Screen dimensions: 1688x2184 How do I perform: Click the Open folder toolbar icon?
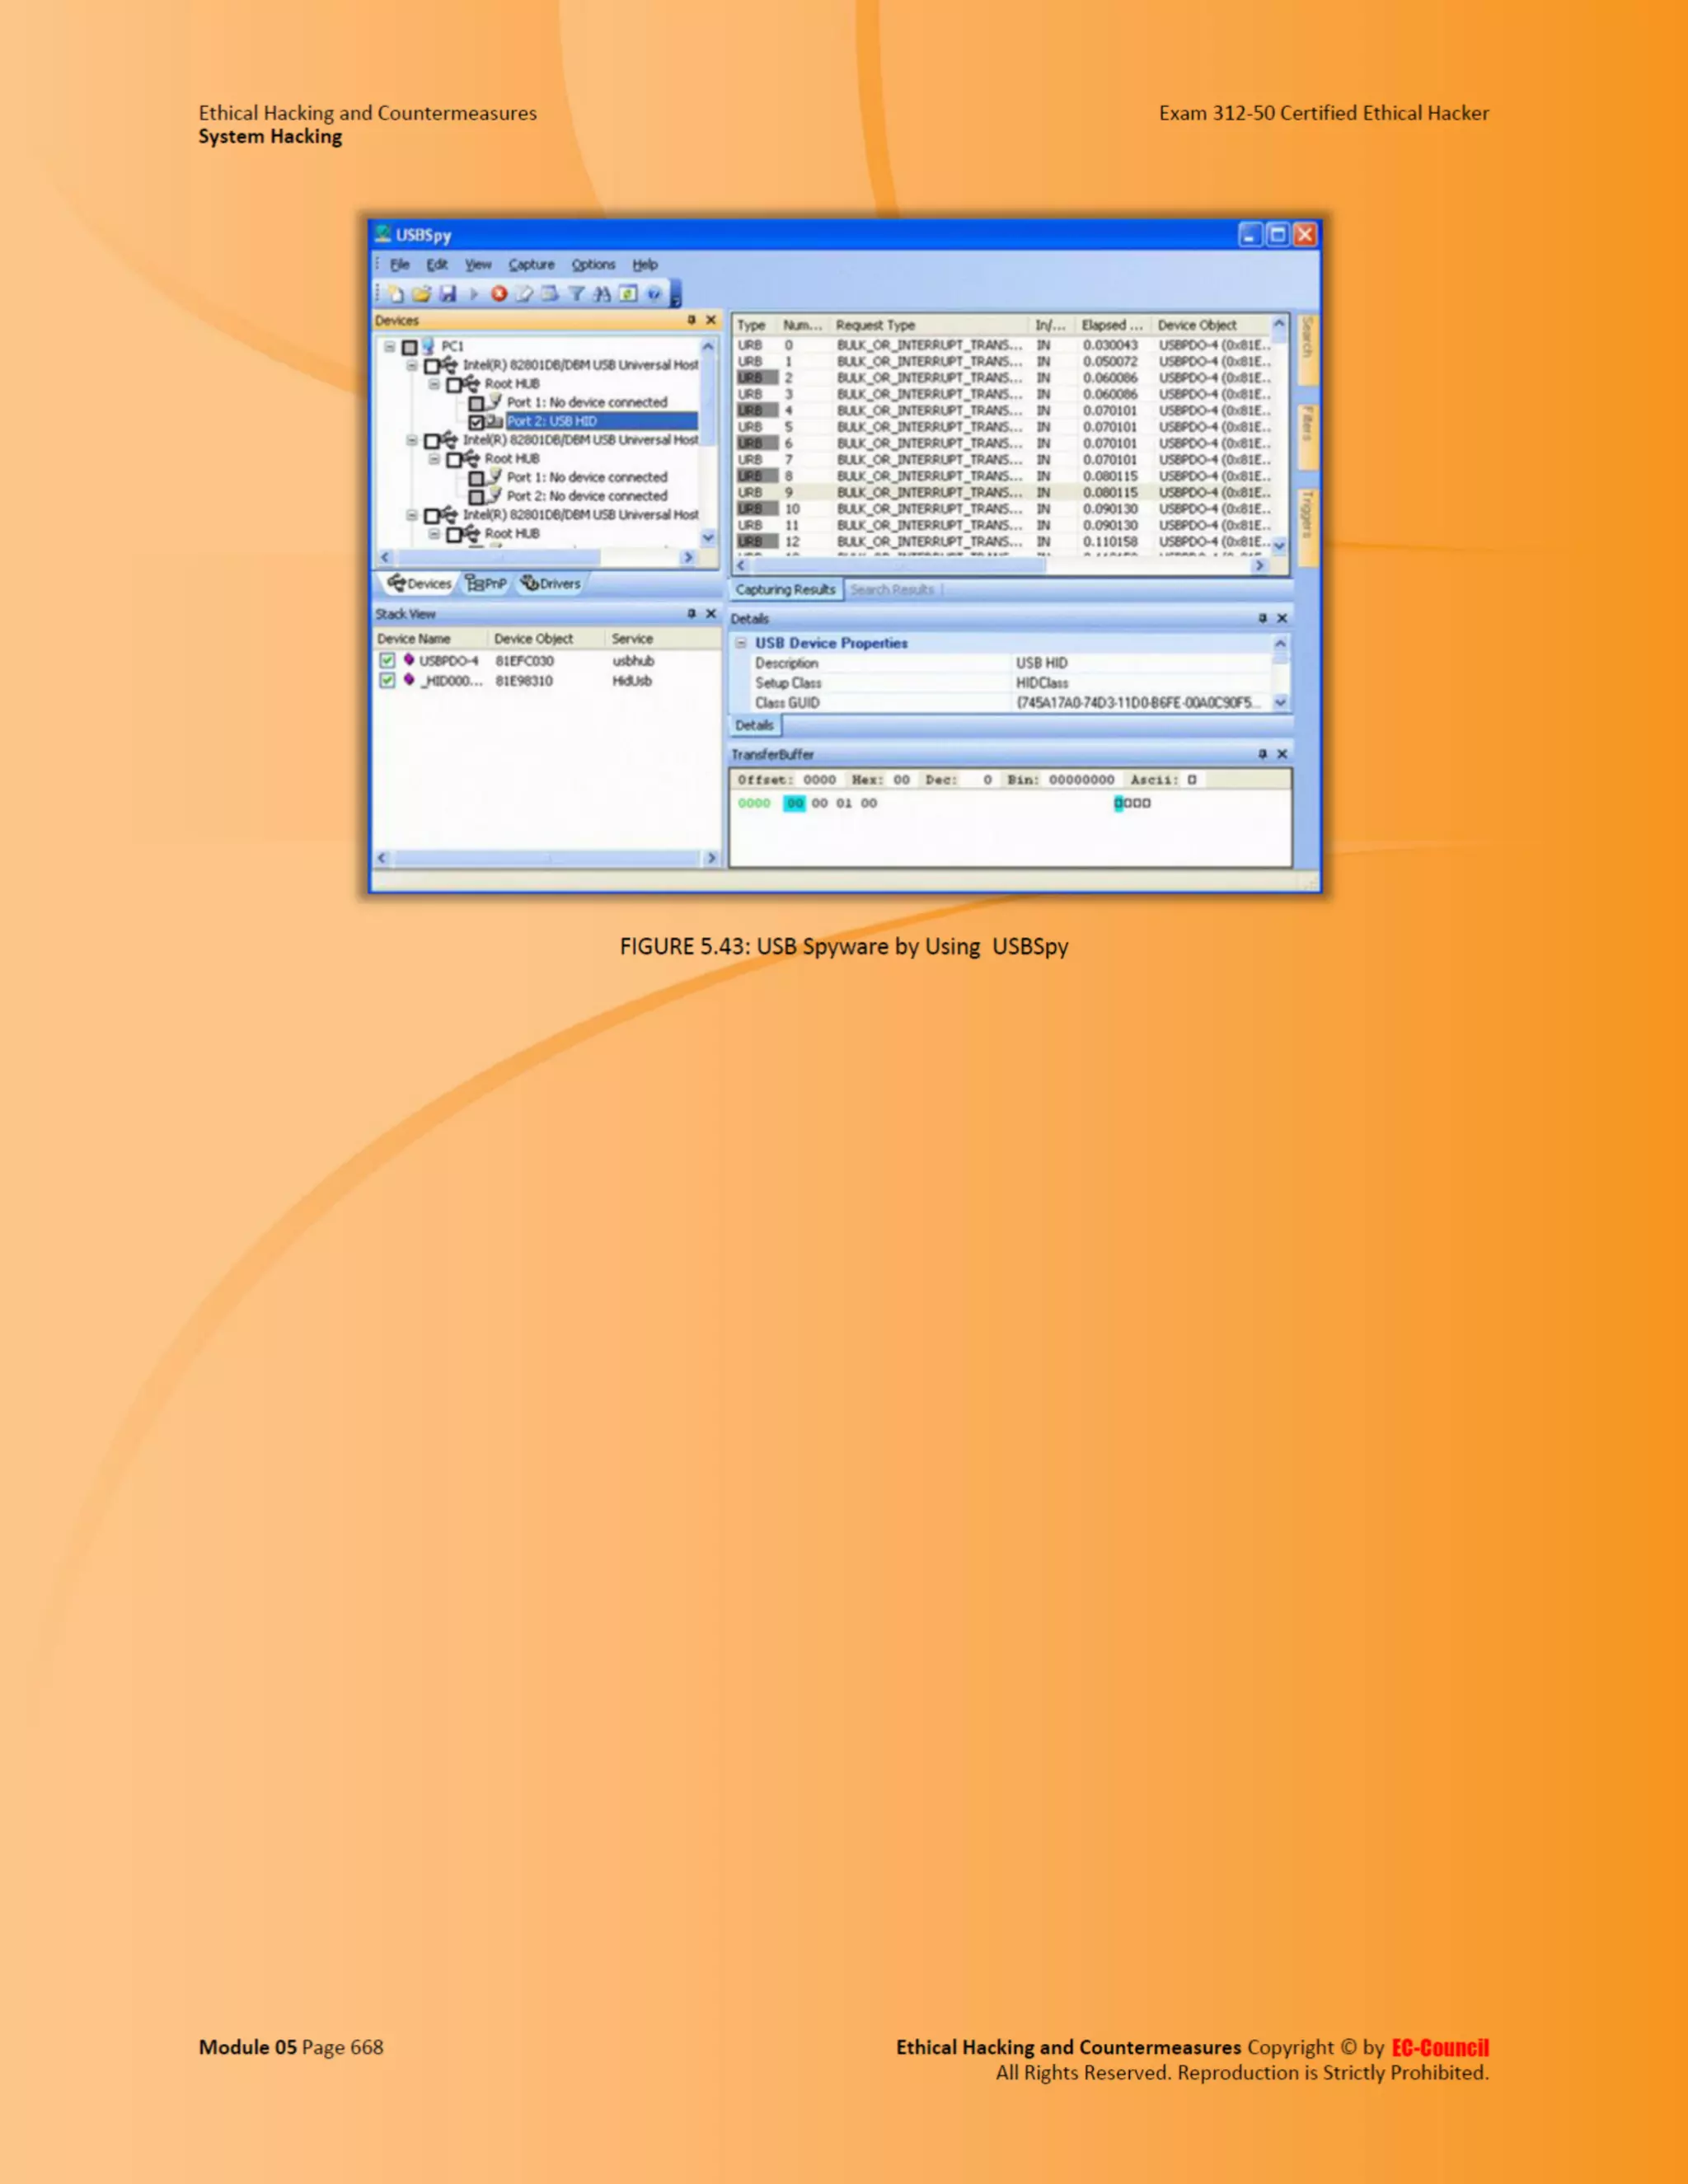click(x=421, y=294)
